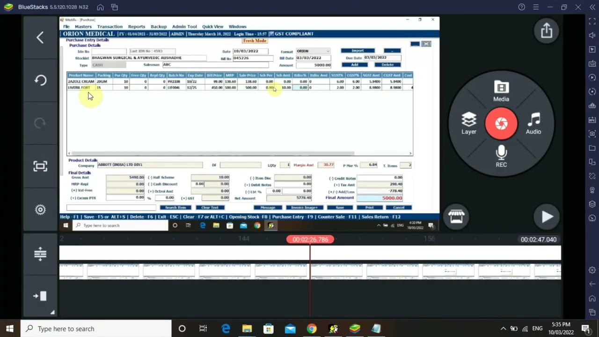Open the BlueStacks hamburger menu

pos(536,7)
